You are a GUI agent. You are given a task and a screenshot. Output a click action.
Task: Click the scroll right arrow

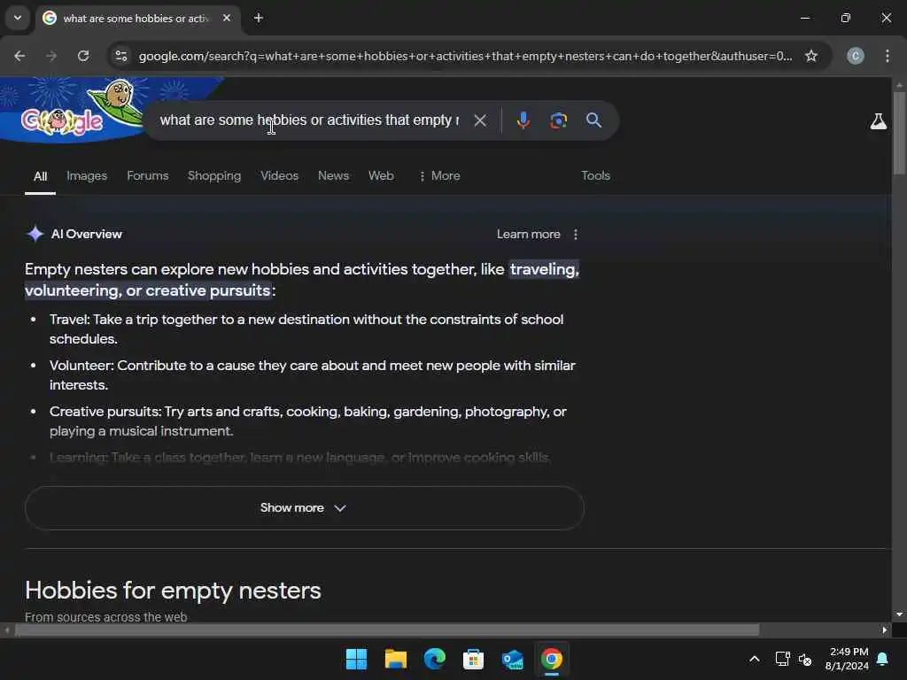click(885, 630)
